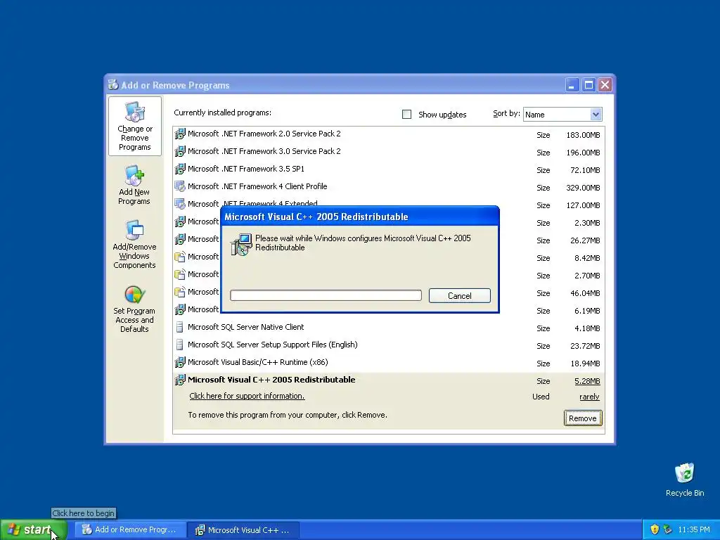The image size is (720, 540).
Task: Click the 11:35 PM taskbar clock
Action: [x=694, y=530]
